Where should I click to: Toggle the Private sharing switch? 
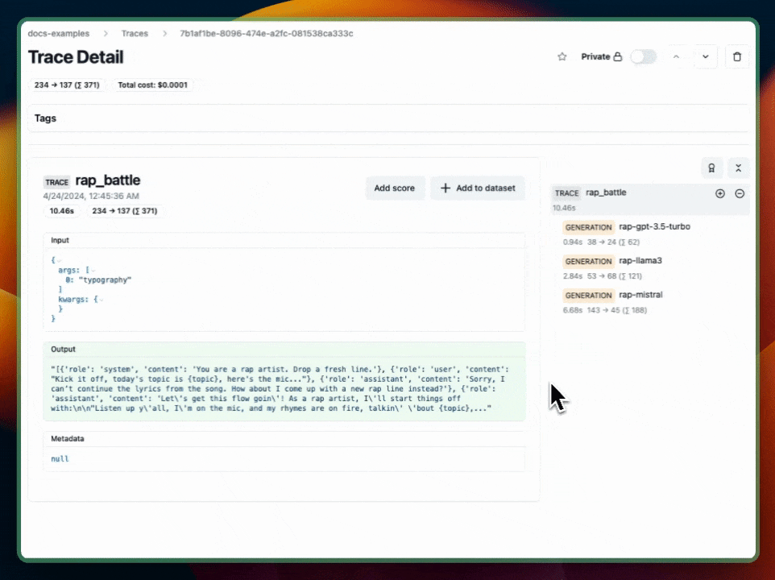[x=643, y=57]
